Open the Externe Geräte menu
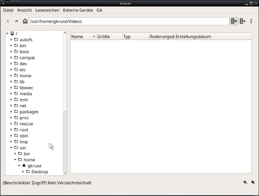The image size is (259, 196). coord(78,10)
